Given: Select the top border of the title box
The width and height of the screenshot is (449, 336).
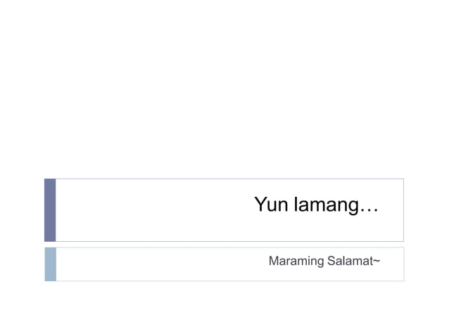Looking at the screenshot, I should (229, 179).
